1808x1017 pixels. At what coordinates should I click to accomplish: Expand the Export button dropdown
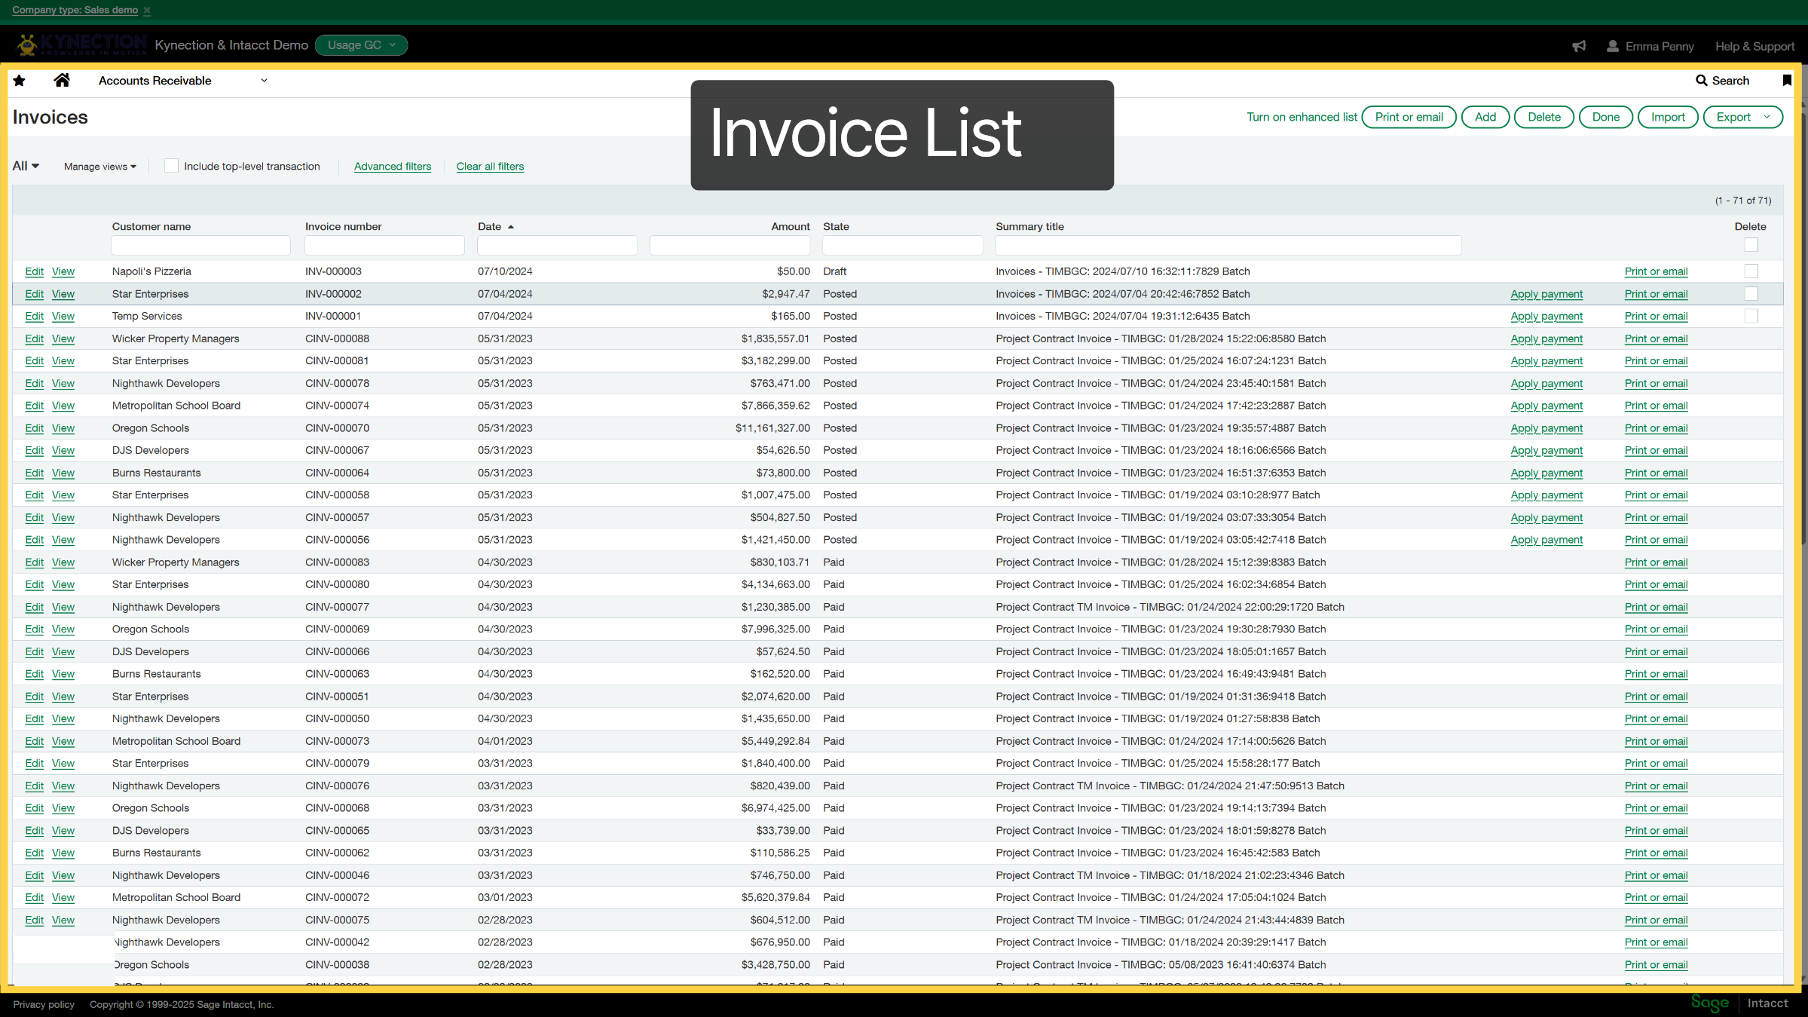[1767, 117]
